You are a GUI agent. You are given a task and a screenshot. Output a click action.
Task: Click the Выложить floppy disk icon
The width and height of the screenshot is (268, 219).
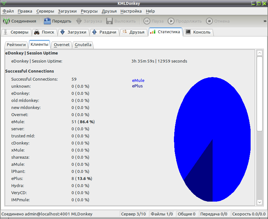110,21
